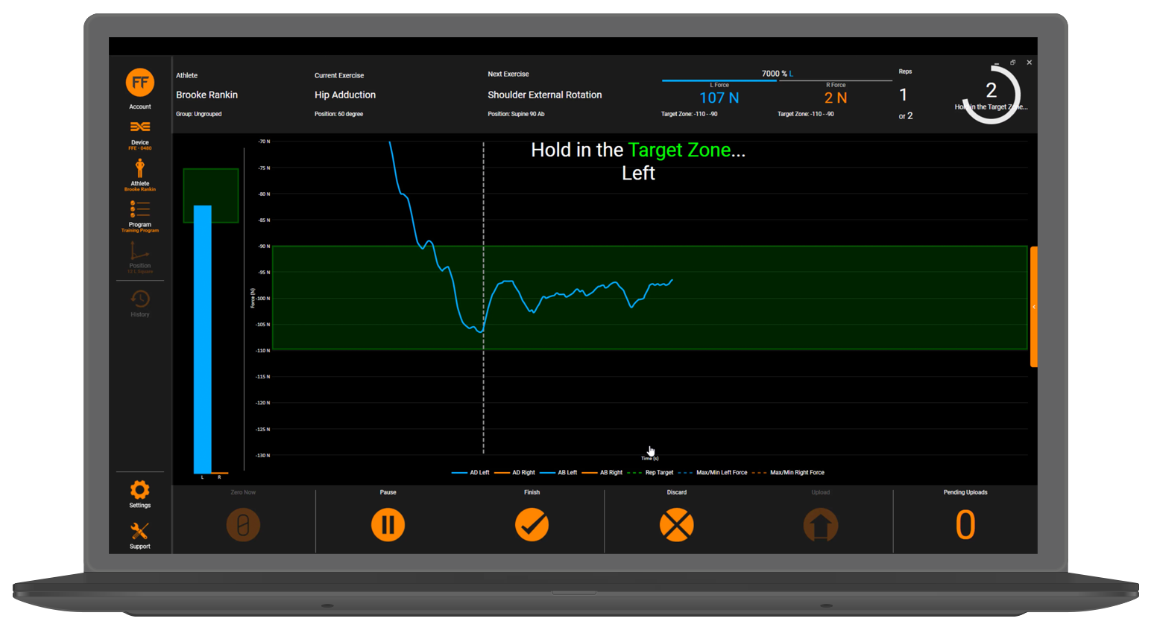Click the Target Zone text under R Force
Image resolution: width=1154 pixels, height=630 pixels.
806,114
